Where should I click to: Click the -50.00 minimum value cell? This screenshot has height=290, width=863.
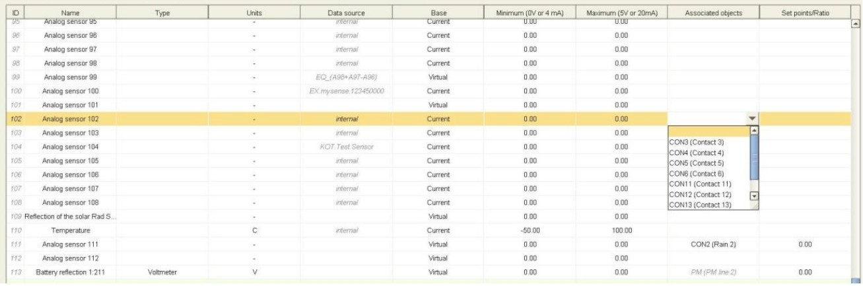click(530, 230)
